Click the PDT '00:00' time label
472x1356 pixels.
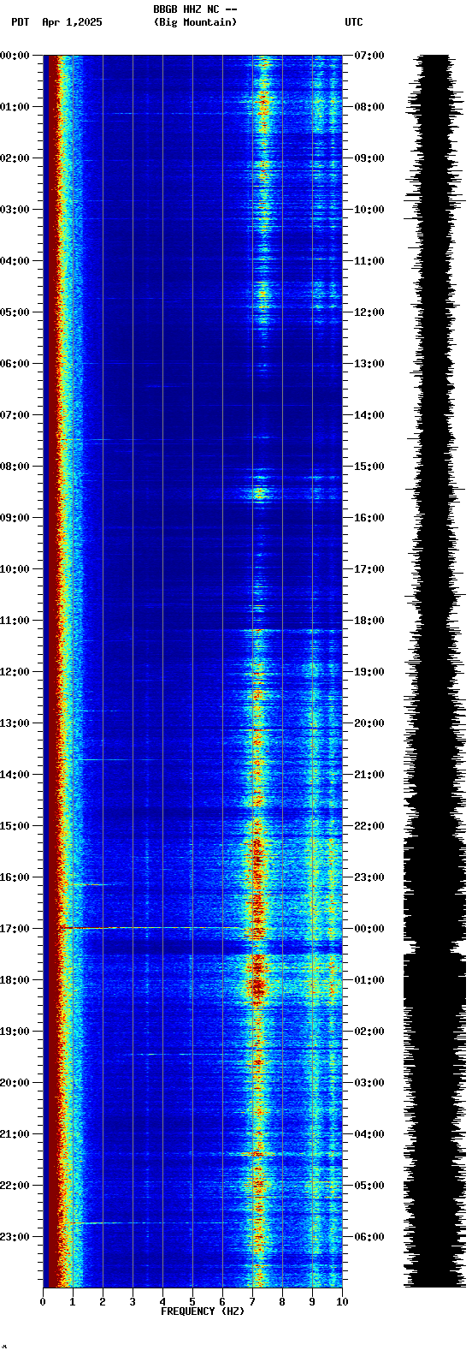(15, 56)
